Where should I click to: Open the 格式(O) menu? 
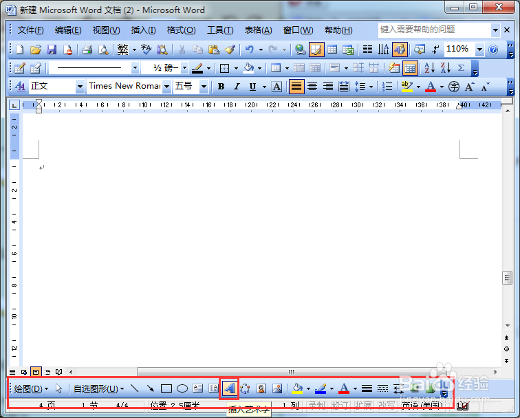coord(181,30)
